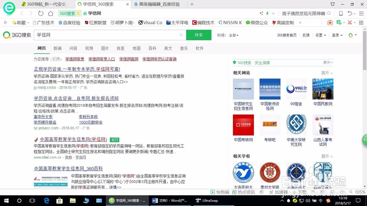This screenshot has width=367, height=206.
Task: Select the 百科 search category
Action: pos(152,48)
